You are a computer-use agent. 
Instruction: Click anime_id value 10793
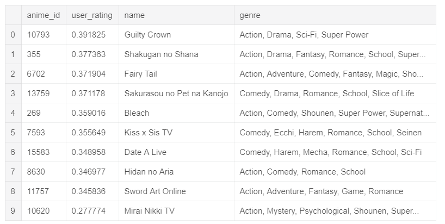pyautogui.click(x=38, y=35)
